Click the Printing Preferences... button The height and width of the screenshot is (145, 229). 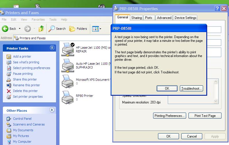coord(170,116)
